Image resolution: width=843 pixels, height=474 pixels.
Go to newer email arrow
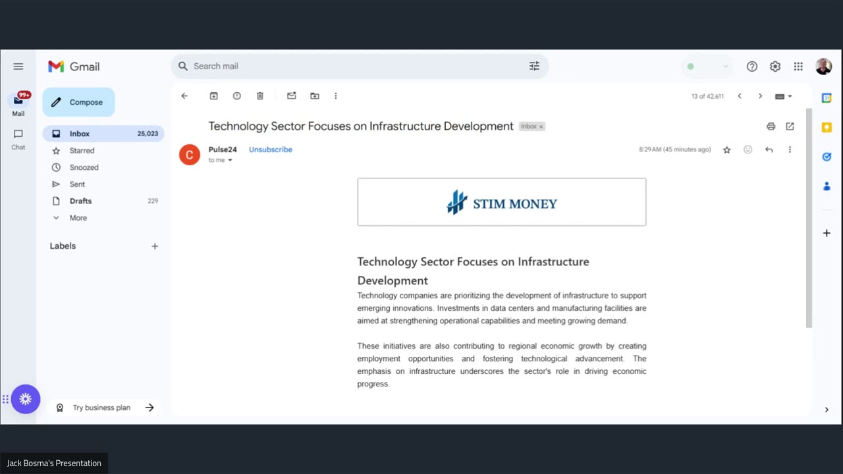click(740, 96)
